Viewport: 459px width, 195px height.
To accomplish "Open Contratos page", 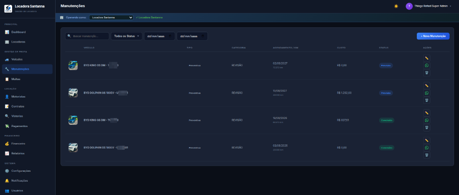I will tap(27, 106).
